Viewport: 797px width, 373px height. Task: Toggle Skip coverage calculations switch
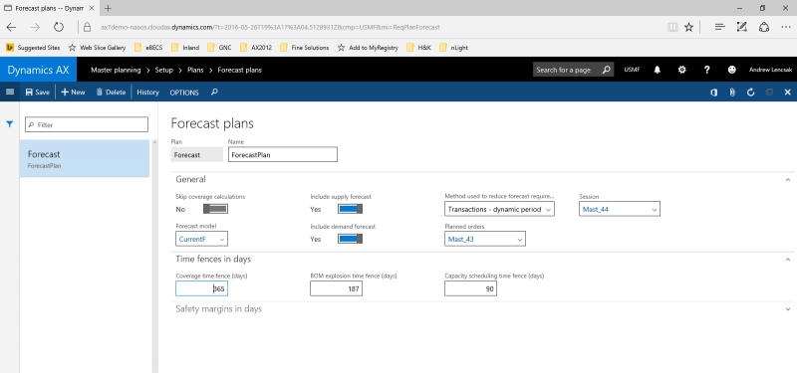(215, 209)
